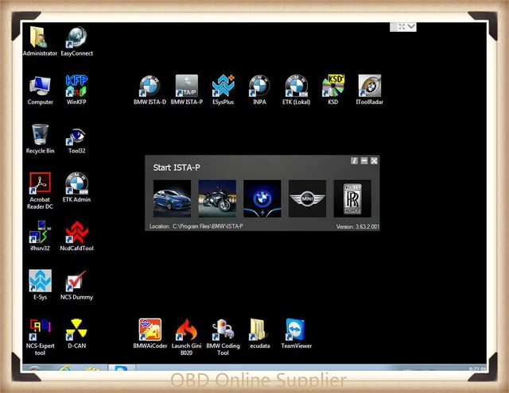Select the MINI brand thumbnail
Viewport: 509px width, 393px height.
click(308, 198)
